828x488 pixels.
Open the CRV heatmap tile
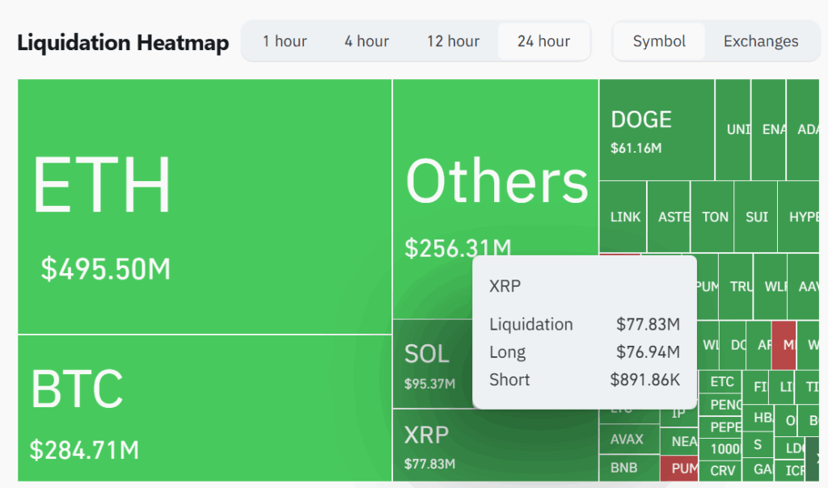(720, 470)
